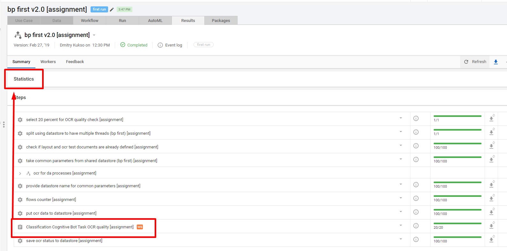Open dropdown arrow of flows counter step
Viewport: 507px width, 251px height.
click(401, 198)
